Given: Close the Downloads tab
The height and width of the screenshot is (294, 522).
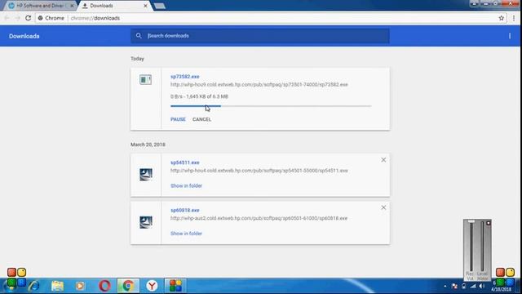Looking at the screenshot, I should tap(145, 6).
